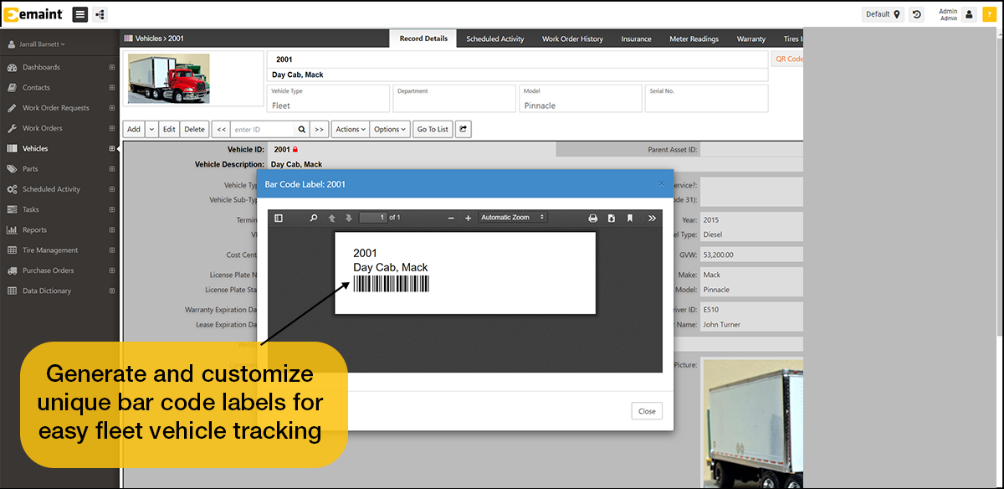1004x489 pixels.
Task: Open the yellow help question mark icon
Action: click(x=988, y=14)
